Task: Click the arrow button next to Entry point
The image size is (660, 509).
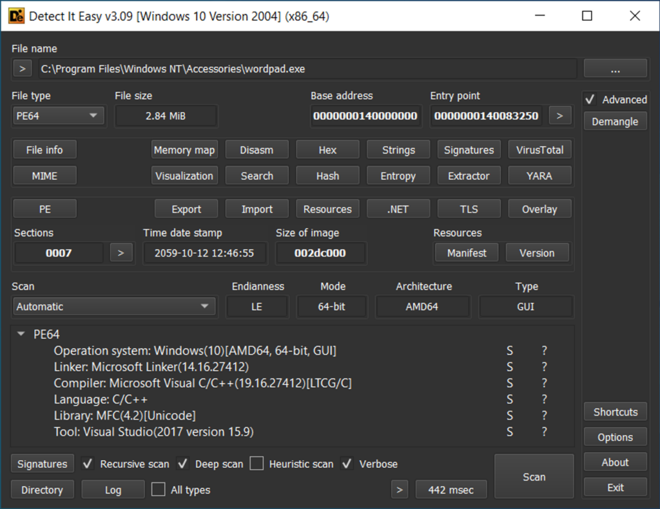Action: (x=559, y=116)
